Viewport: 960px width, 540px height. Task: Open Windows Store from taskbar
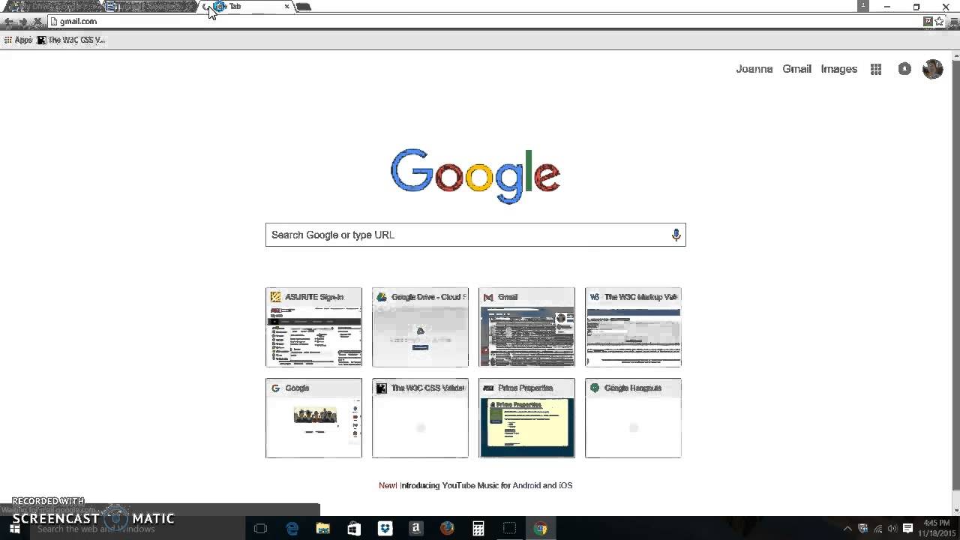[x=354, y=529]
